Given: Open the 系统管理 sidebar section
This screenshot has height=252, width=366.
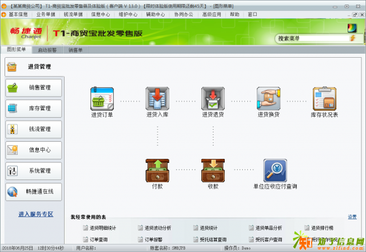Looking at the screenshot, I should click(34, 170).
